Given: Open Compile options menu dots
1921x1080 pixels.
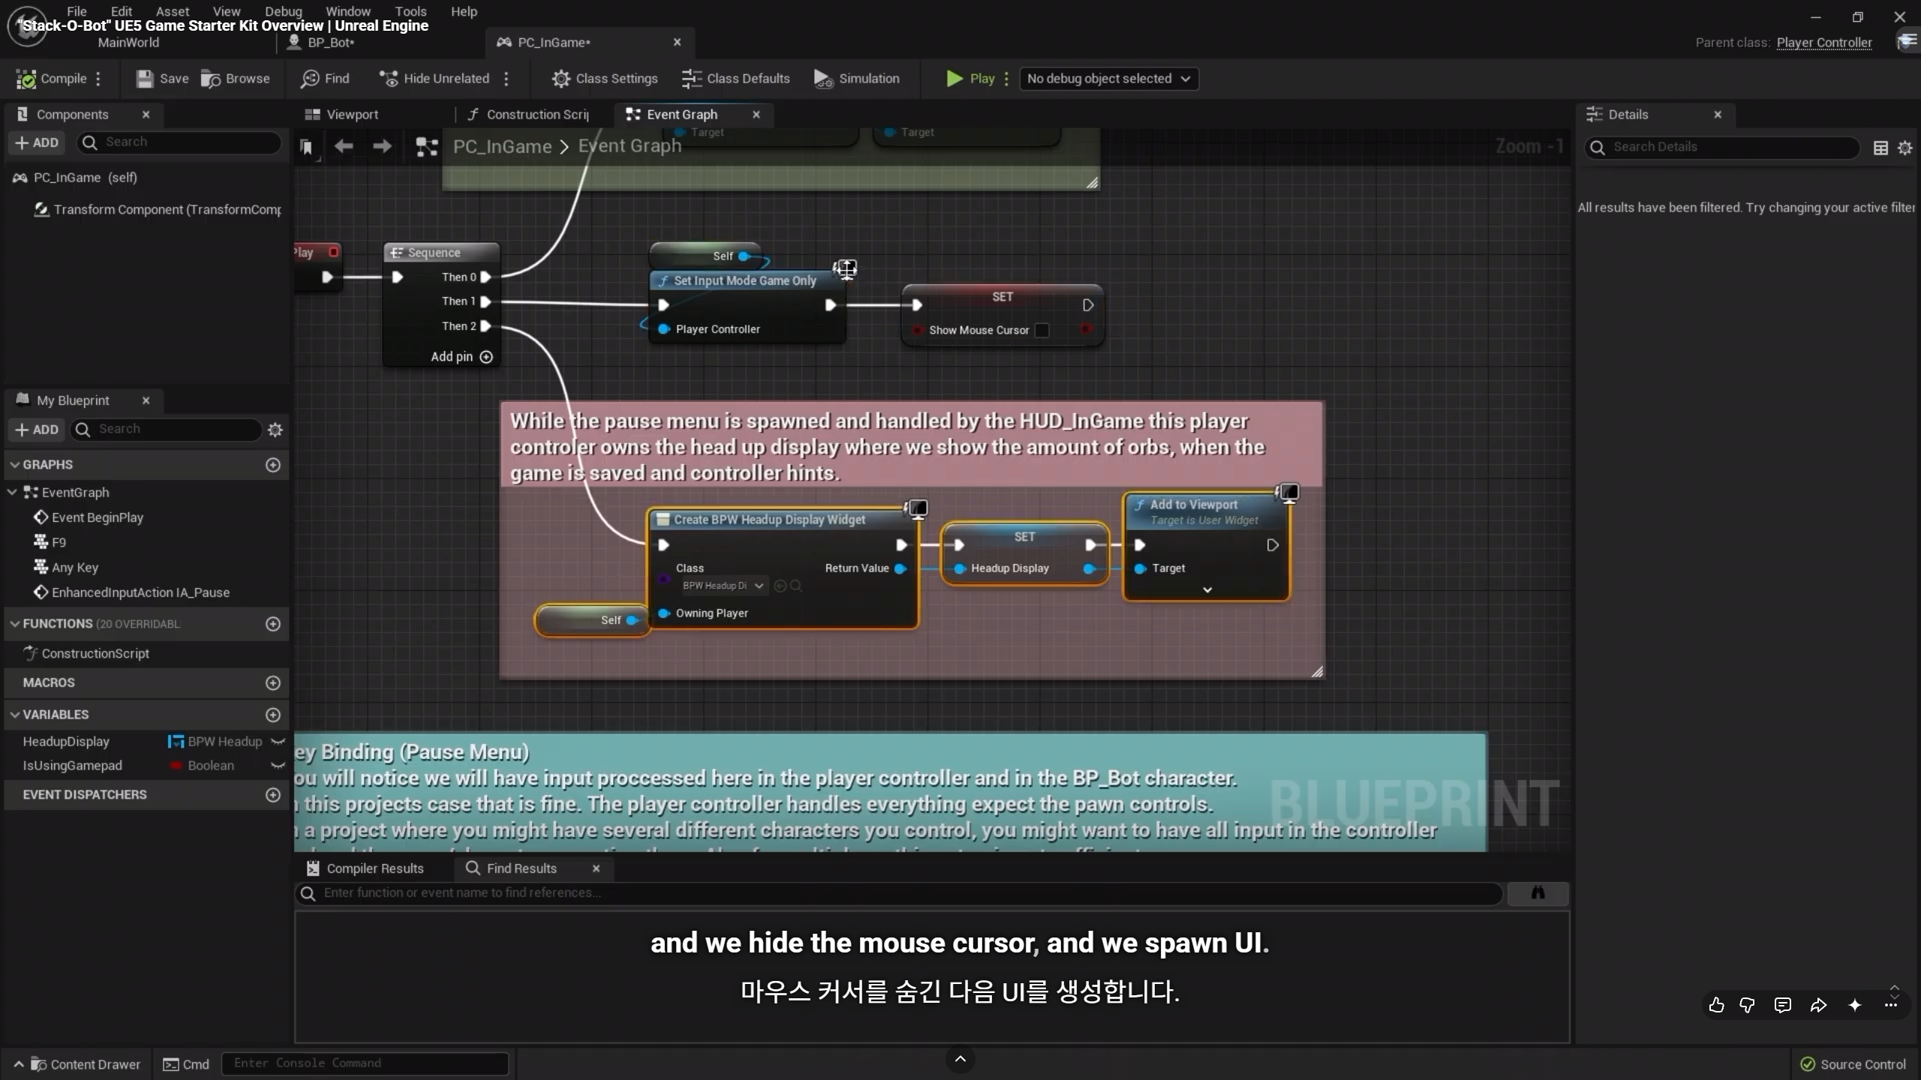Looking at the screenshot, I should point(98,79).
